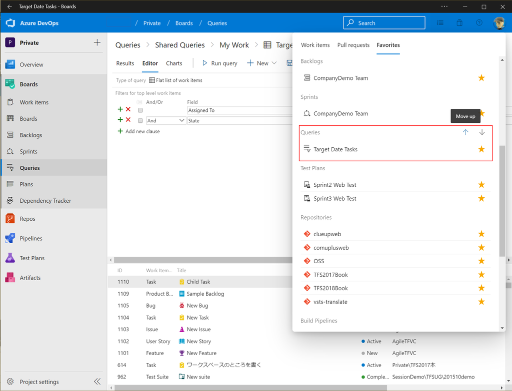Viewport: 512px width, 391px height.
Task: Click the favorites flyout vertical scrollbar
Action: tap(502, 201)
